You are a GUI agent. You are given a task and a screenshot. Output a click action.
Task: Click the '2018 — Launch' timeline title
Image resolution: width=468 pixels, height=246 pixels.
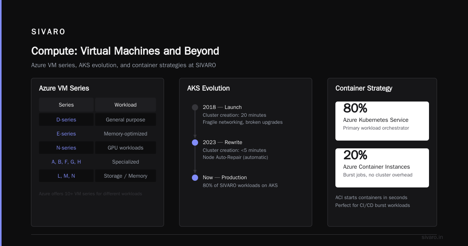pos(222,107)
